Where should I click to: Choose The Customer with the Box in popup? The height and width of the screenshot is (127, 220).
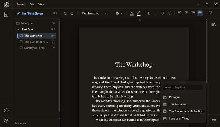[183, 111]
